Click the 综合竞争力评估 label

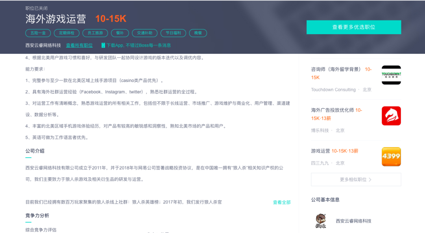(41, 230)
